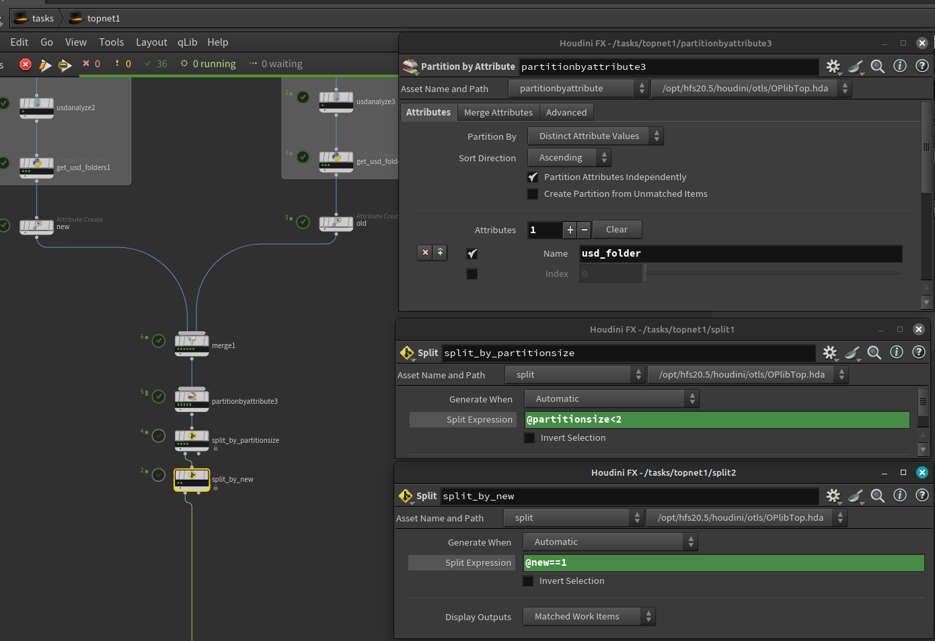Click the usd_folder Name input field
The height and width of the screenshot is (641, 935).
click(741, 253)
